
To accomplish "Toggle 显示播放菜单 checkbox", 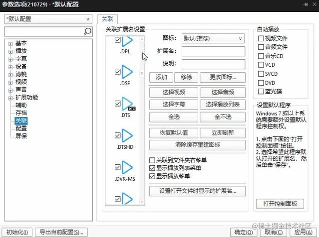I will 152,176.
